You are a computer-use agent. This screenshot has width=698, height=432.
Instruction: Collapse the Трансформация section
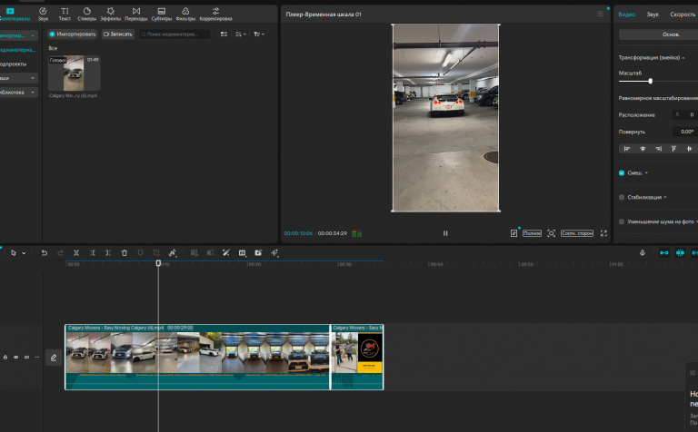683,58
